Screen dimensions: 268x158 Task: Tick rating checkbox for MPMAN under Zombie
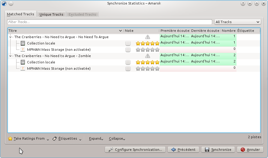point(128,68)
